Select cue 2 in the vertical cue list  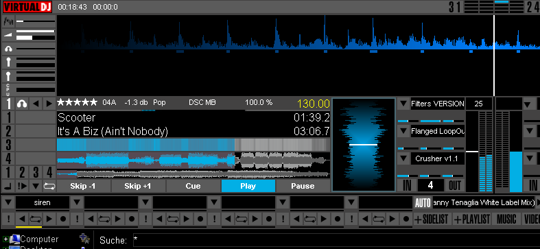coord(8,131)
